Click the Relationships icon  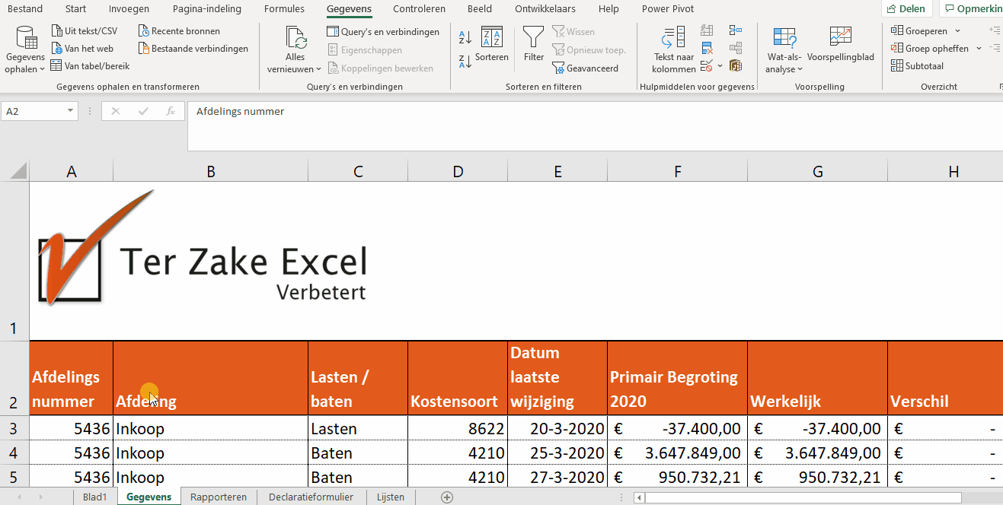click(x=735, y=48)
